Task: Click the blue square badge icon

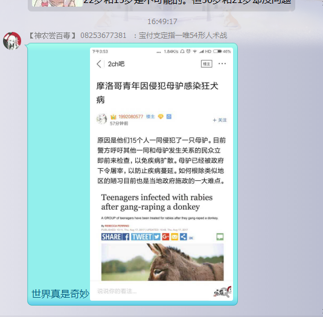Action: [169, 116]
